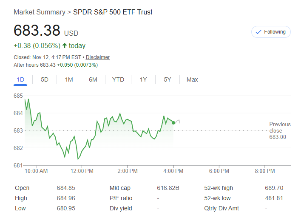Click the green closing price dot on chart
This screenshot has height=218, width=301.
click(173, 123)
